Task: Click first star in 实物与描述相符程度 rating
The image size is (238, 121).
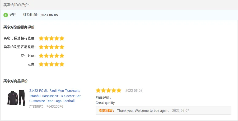Action: point(41,38)
